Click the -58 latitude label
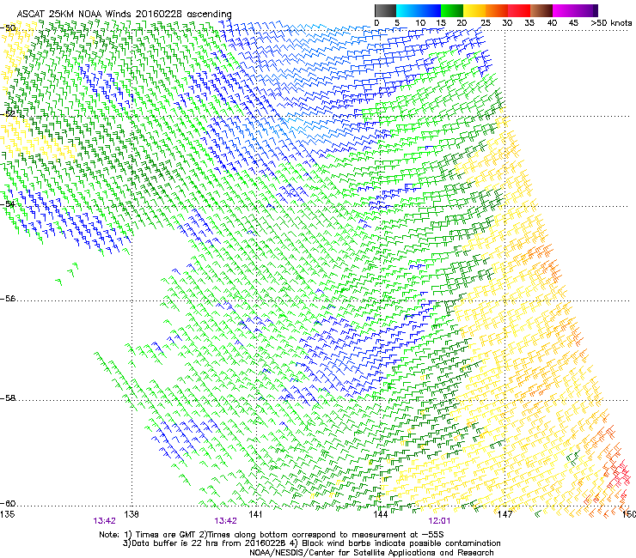This screenshot has width=636, height=558. [x=8, y=398]
